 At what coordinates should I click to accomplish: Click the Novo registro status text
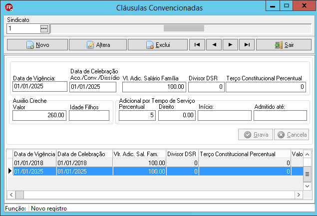(x=49, y=209)
